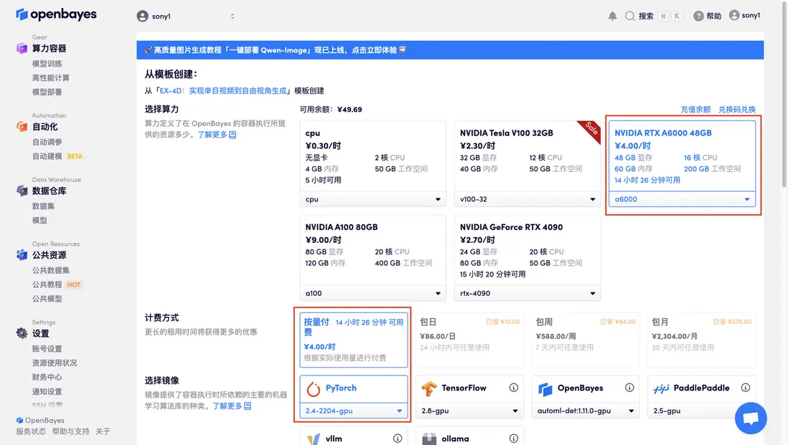Screen dimensions: 788x445
Task: Show info for the vllm image
Action: pyautogui.click(x=398, y=438)
